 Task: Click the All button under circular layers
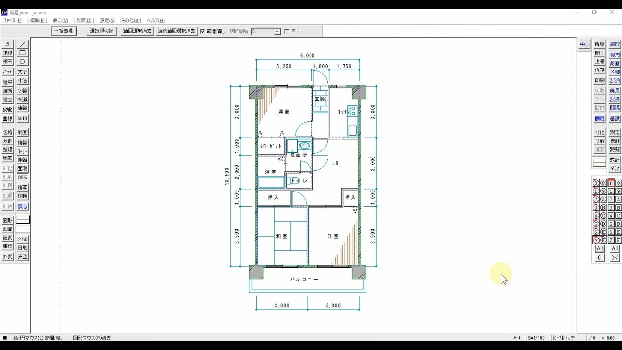[600, 249]
